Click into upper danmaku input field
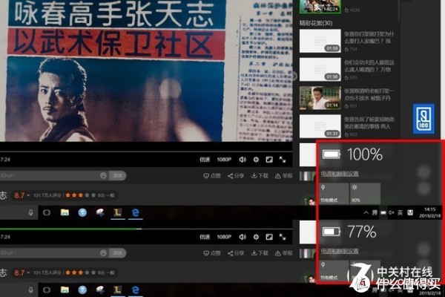The image size is (445, 297). tap(49, 176)
